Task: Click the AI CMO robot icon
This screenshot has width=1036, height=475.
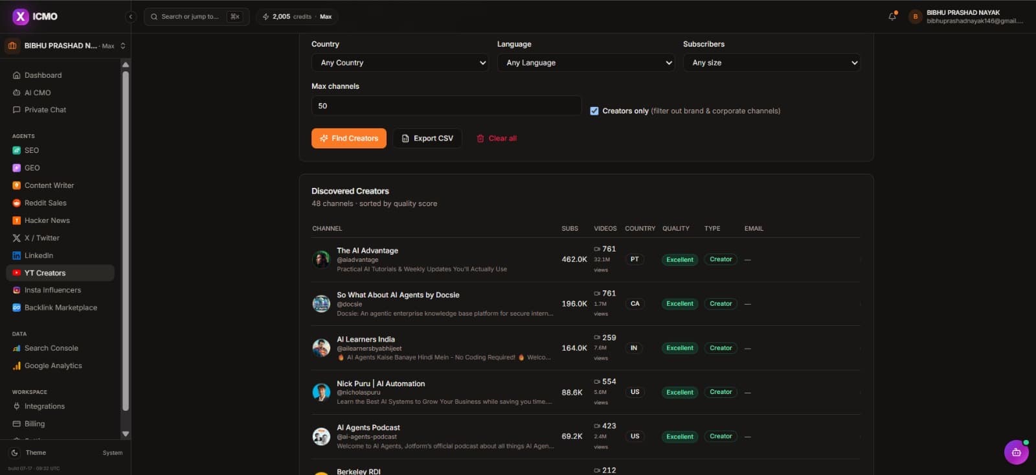Action: [17, 93]
